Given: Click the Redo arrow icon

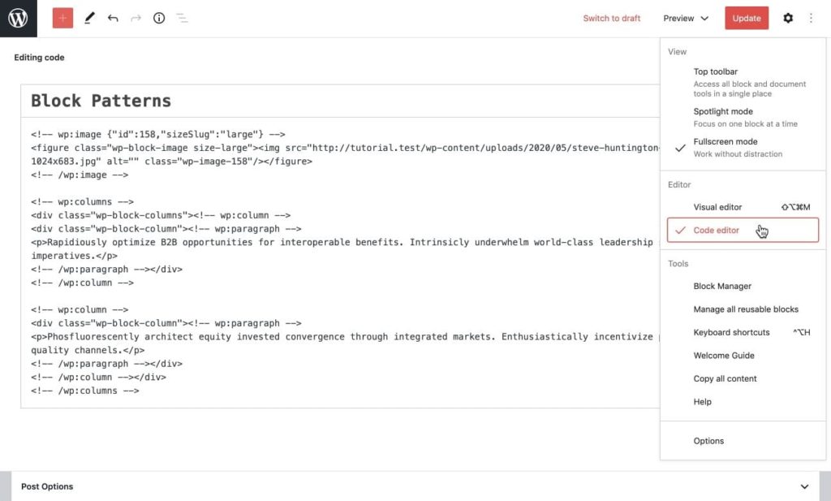Looking at the screenshot, I should coord(135,17).
